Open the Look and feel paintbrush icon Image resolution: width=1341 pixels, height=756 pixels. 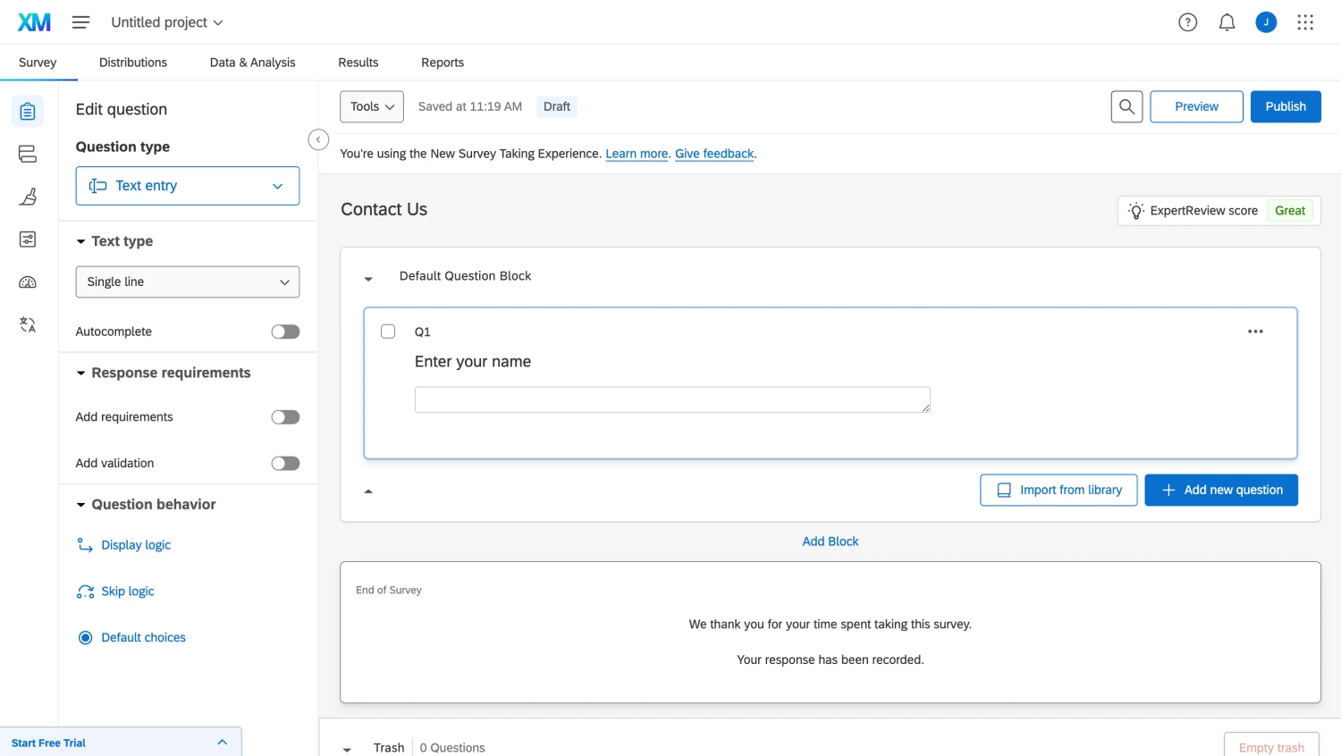(x=28, y=197)
